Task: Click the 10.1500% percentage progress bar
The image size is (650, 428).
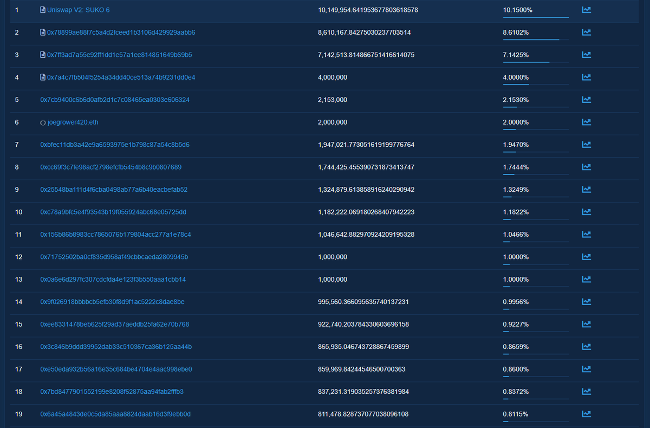Action: (536, 16)
